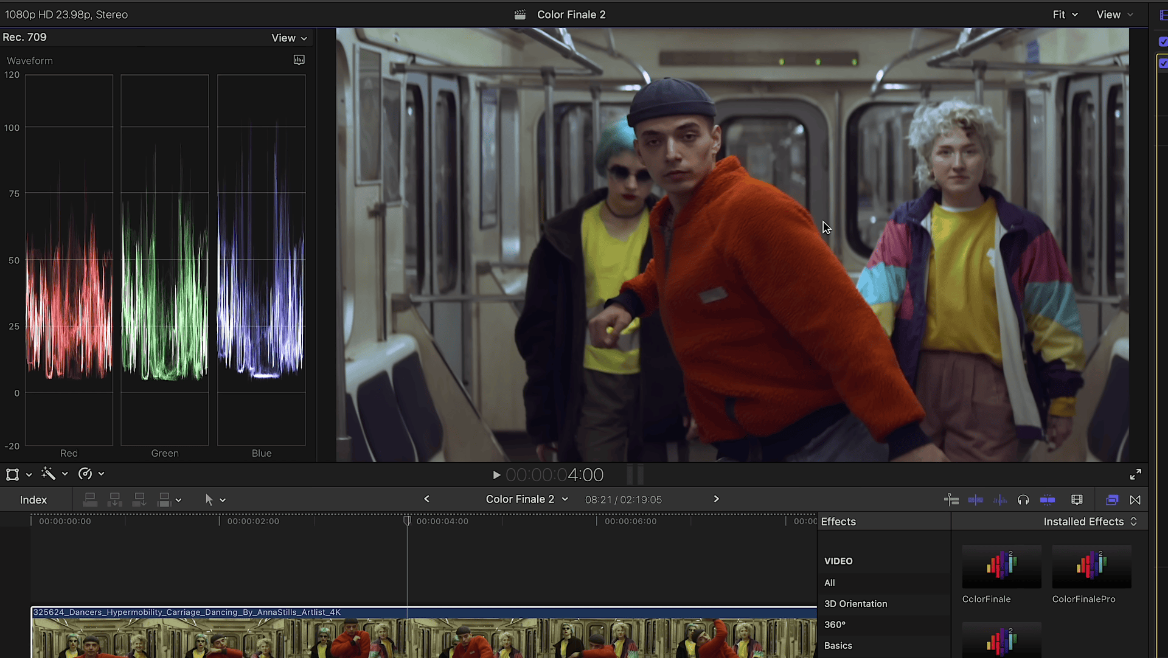Open the Installed Effects popup menu
Viewport: 1168px width, 658px height.
(1090, 522)
